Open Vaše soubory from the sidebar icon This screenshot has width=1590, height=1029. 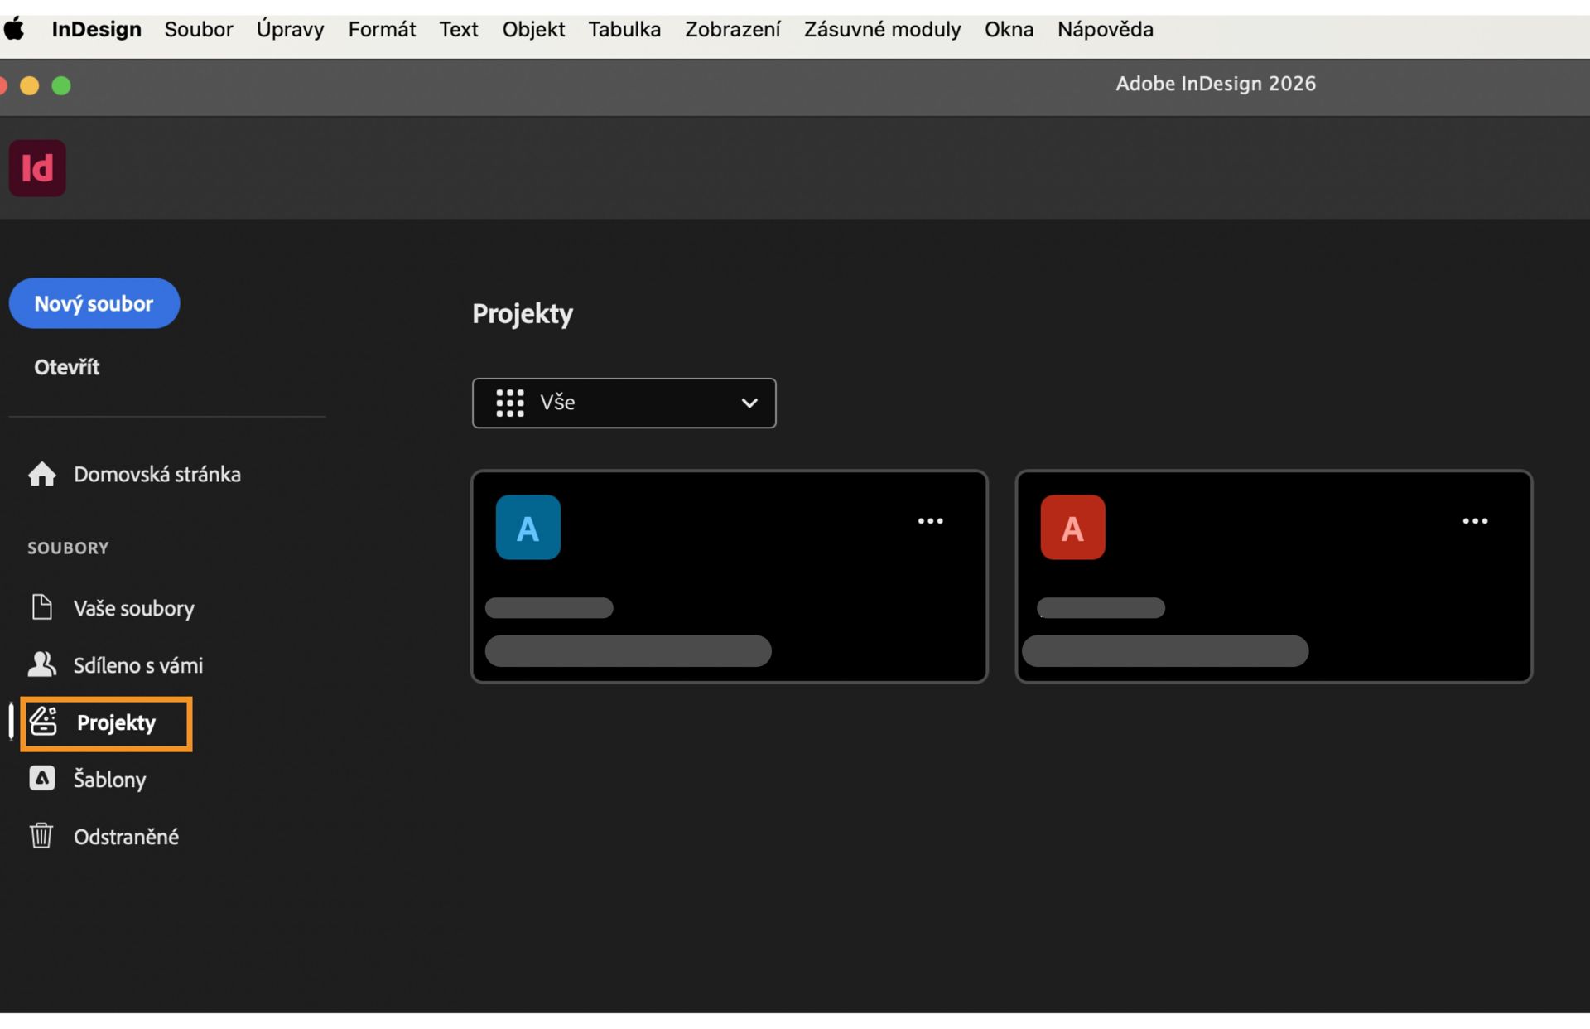click(x=43, y=607)
